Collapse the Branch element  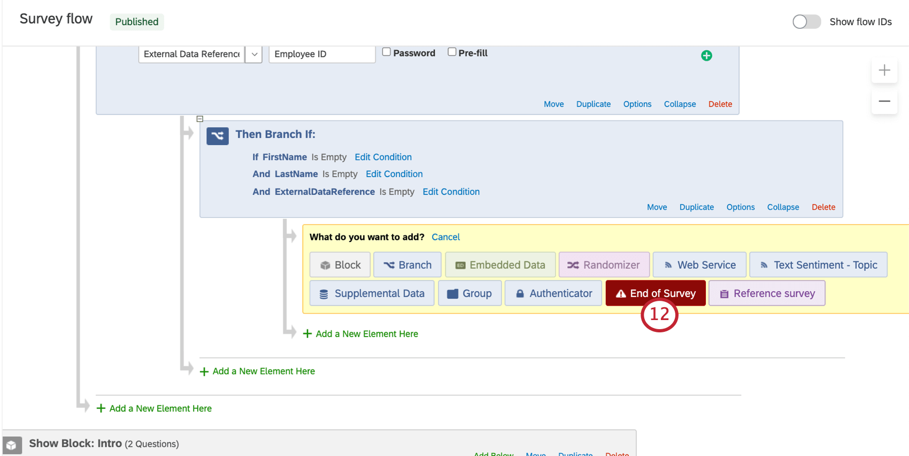(x=783, y=207)
